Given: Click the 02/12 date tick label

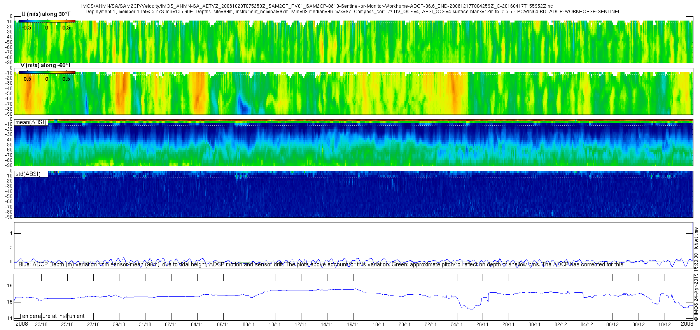Looking at the screenshot, I should [561, 325].
